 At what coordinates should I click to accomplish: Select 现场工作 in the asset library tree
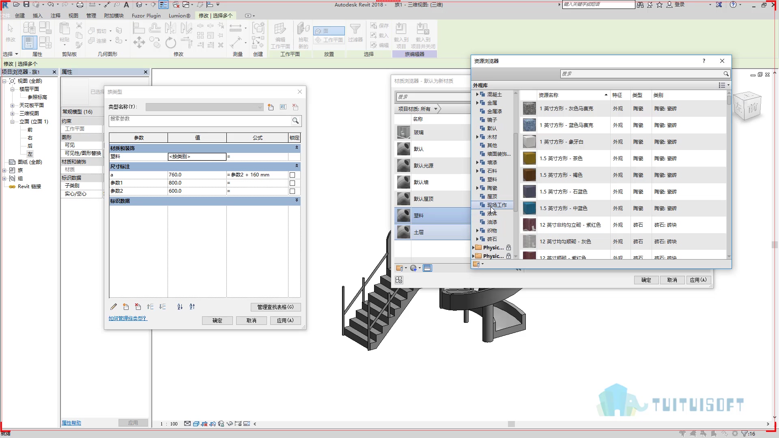(x=497, y=205)
